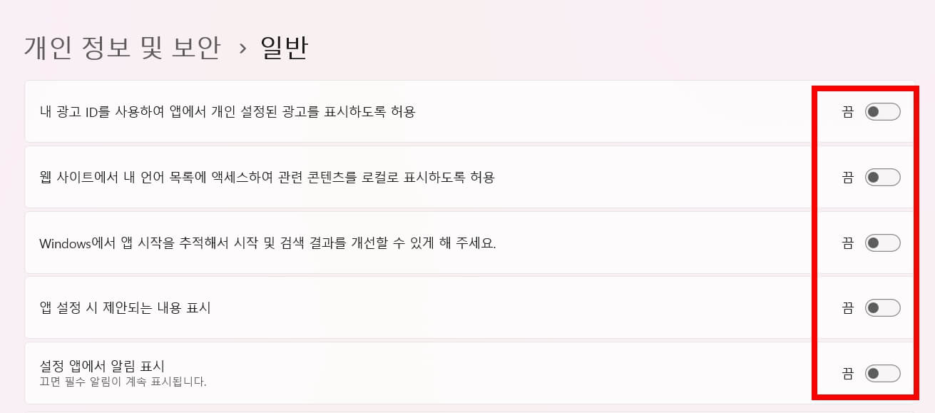This screenshot has width=935, height=413.
Task: Select the website language list settings row
Action: tap(428, 178)
